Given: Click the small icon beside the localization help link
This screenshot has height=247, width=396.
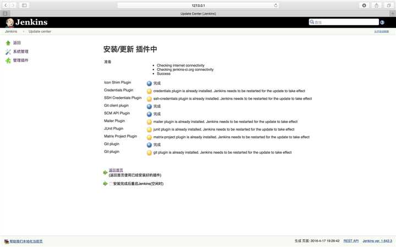Looking at the screenshot, I should click(7, 242).
